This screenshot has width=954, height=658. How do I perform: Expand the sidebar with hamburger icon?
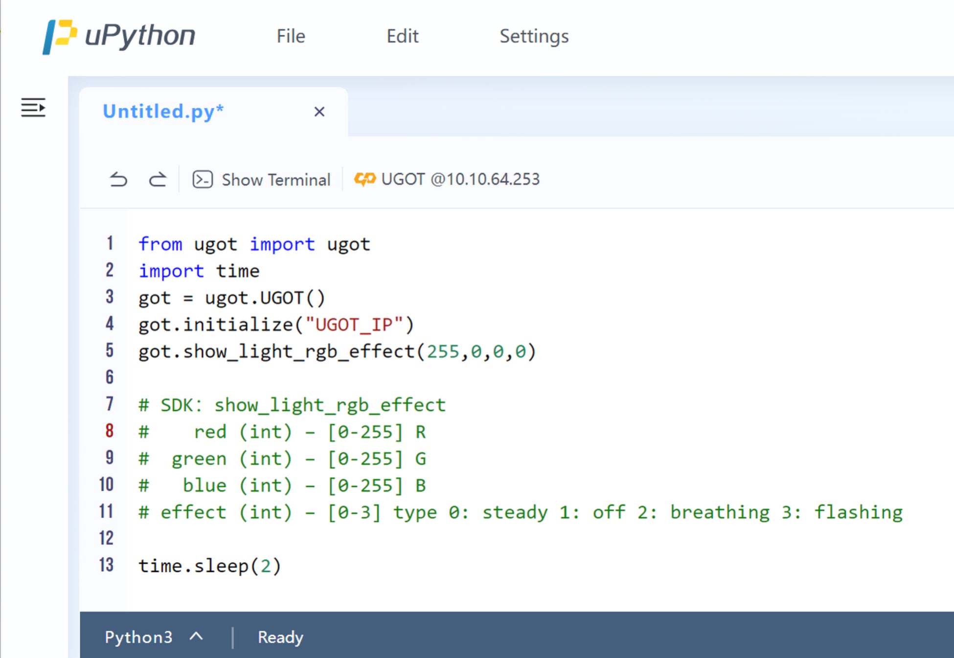pos(33,108)
